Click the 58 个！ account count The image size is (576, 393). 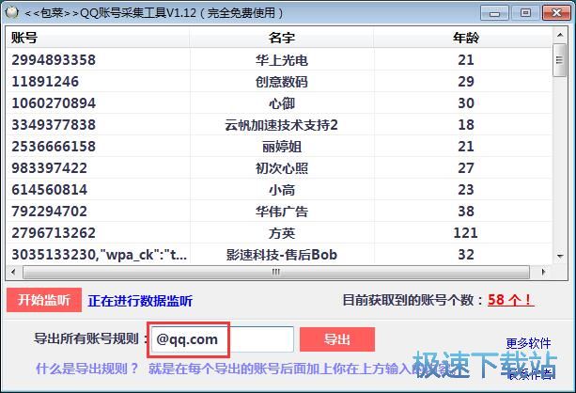(510, 300)
